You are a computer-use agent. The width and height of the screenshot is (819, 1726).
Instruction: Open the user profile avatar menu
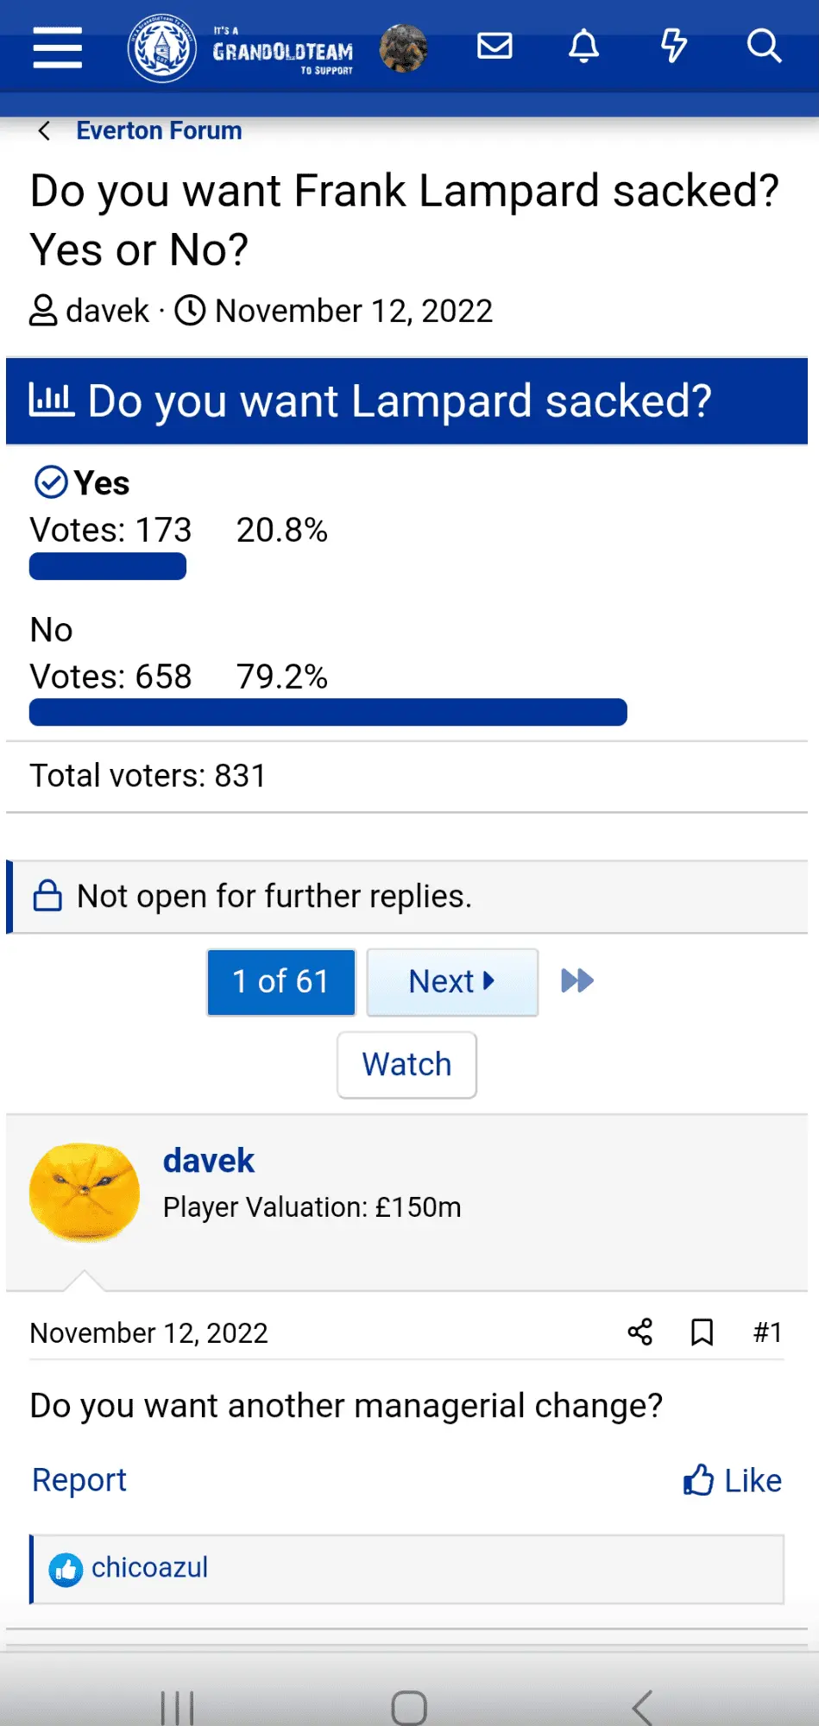[x=403, y=48]
